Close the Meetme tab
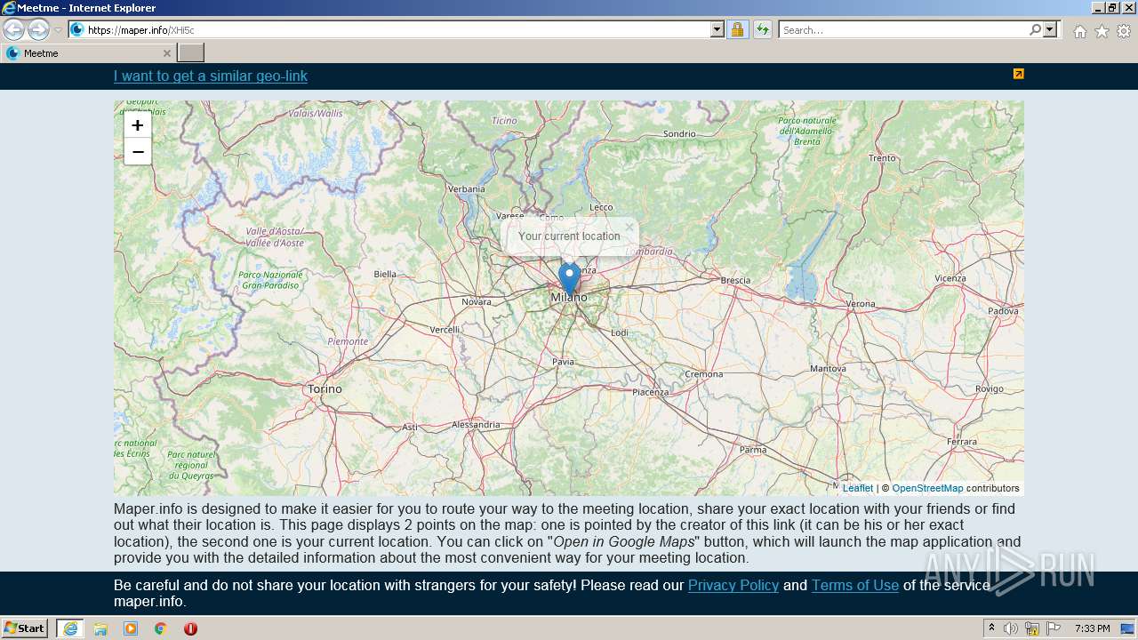The image size is (1138, 640). coord(166,53)
